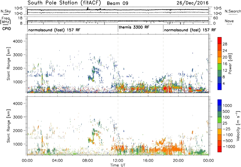Click the Velocity [m s-1] color bar title

tap(238, 126)
